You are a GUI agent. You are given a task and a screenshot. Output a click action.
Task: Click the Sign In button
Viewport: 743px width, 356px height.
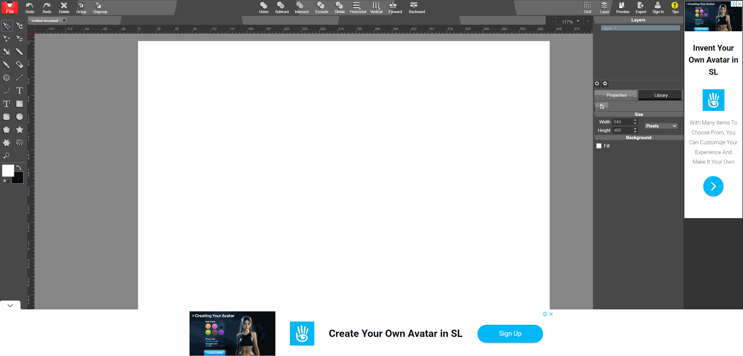(x=658, y=8)
